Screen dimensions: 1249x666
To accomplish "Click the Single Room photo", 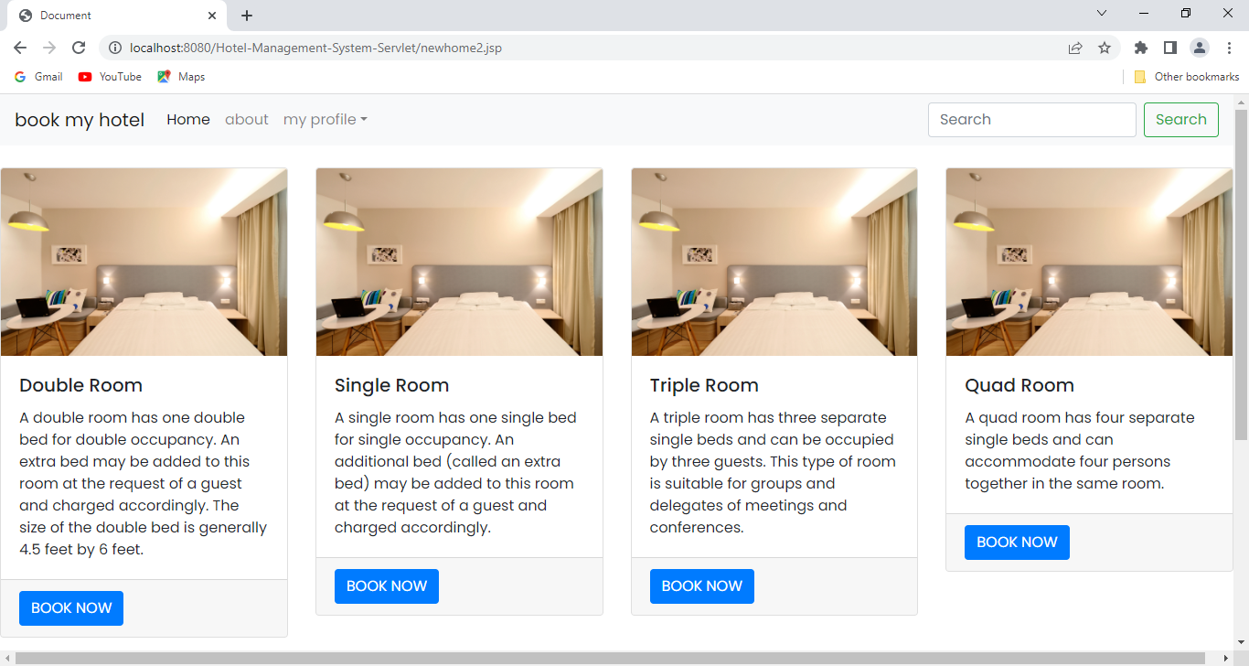I will [459, 262].
